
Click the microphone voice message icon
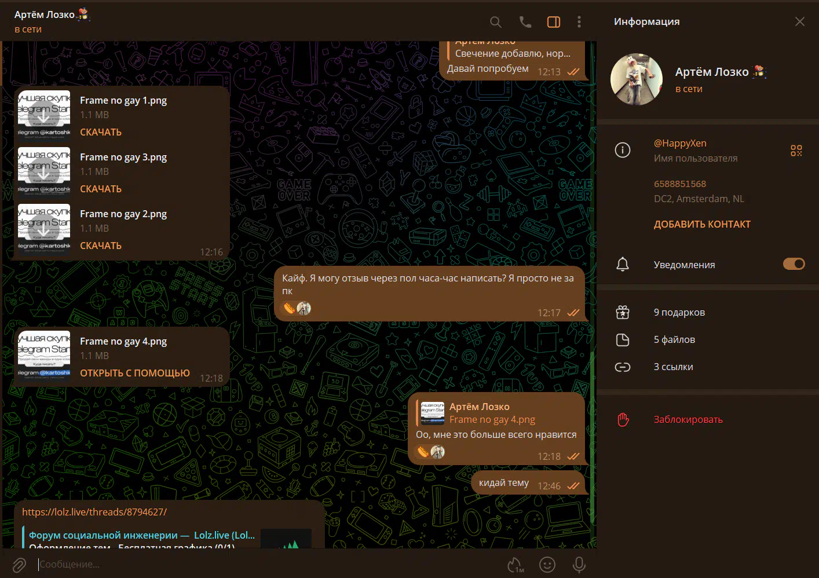[x=579, y=565]
